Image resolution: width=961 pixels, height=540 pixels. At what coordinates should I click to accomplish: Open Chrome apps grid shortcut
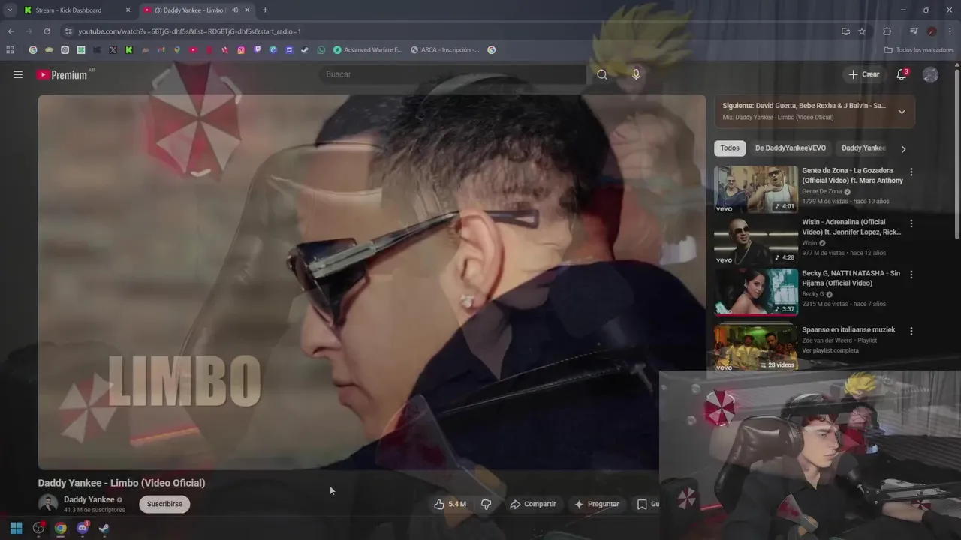click(10, 50)
